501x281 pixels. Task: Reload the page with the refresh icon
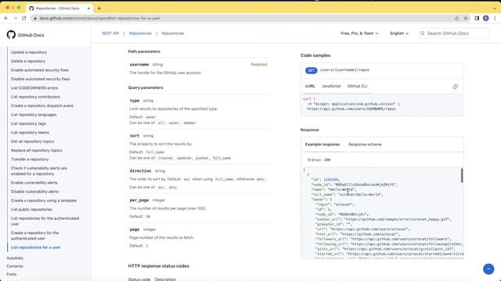(x=24, y=18)
